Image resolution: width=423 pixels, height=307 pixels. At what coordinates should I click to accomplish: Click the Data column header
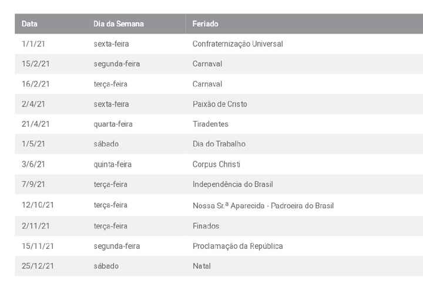click(29, 23)
